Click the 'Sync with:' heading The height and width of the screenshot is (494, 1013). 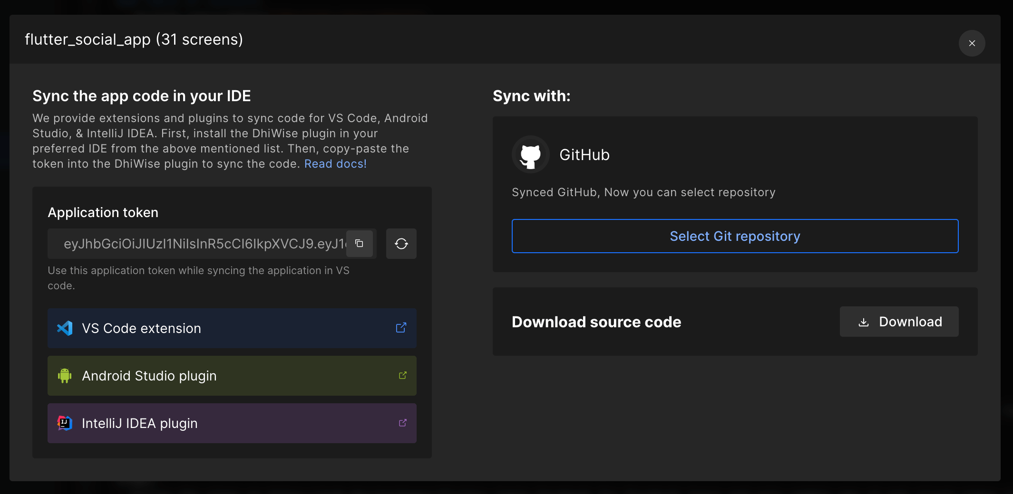532,96
